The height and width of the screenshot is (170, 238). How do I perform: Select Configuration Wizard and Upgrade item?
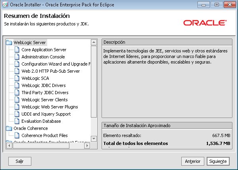(56, 64)
